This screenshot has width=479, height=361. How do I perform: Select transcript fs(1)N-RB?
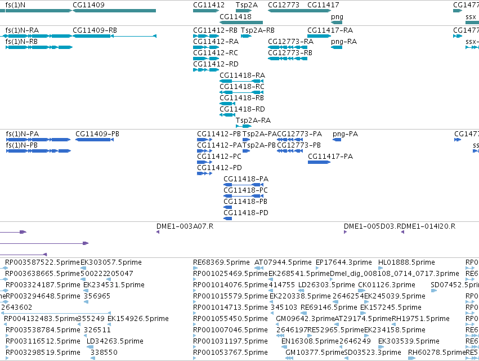21,42
